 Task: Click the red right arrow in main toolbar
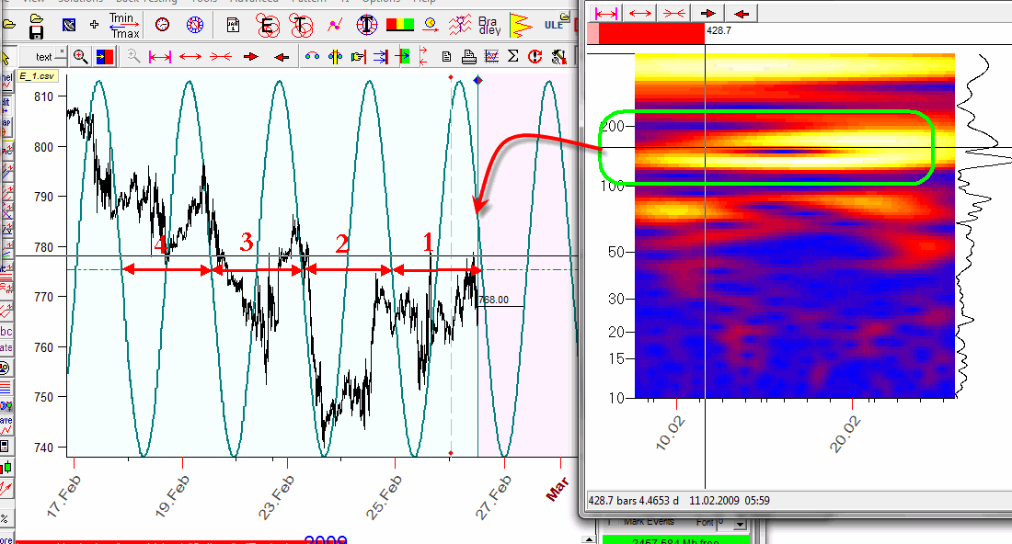[251, 57]
